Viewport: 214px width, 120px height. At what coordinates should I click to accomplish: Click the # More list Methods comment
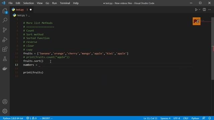tap(38, 23)
